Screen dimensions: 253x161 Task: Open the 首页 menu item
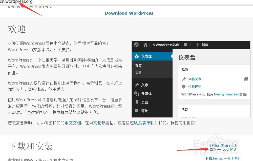[139, 65]
